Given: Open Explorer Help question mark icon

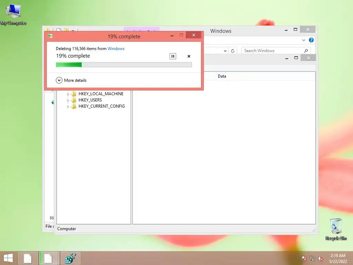Looking at the screenshot, I should click(311, 40).
